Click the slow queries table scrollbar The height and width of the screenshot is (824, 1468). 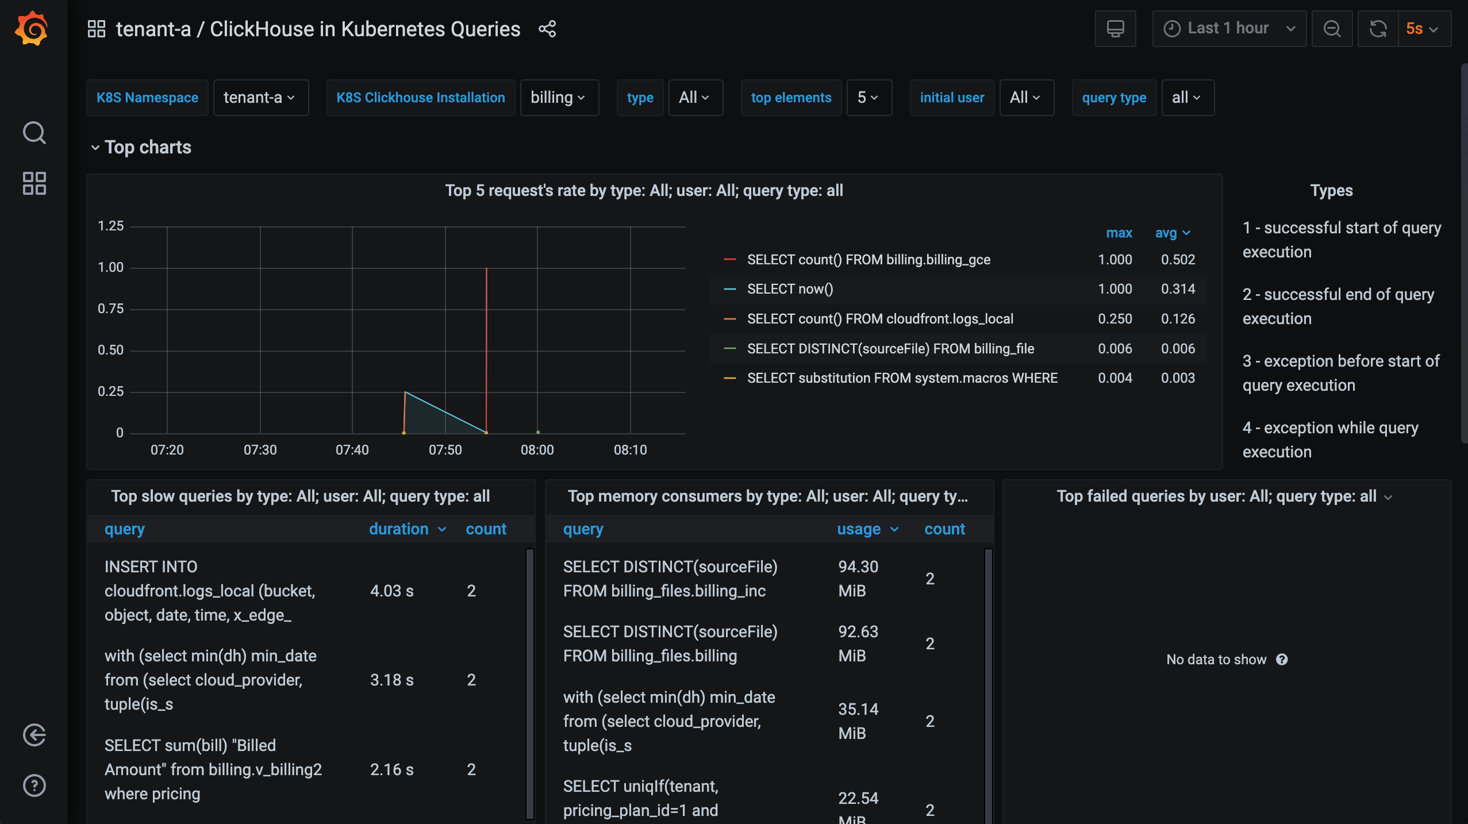pyautogui.click(x=529, y=684)
